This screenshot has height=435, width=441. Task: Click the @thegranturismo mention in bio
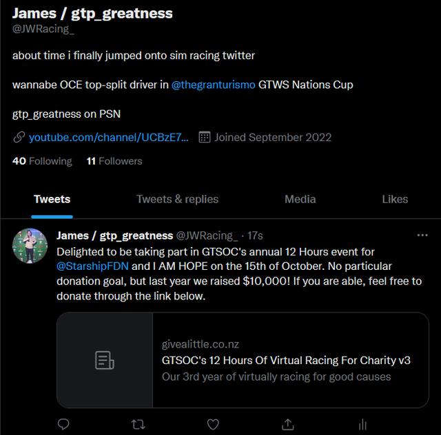click(x=213, y=85)
